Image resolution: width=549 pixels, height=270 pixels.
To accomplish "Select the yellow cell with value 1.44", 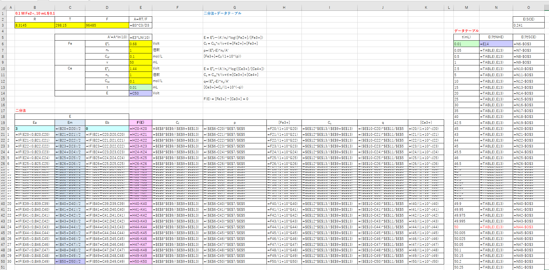I will coord(141,69).
